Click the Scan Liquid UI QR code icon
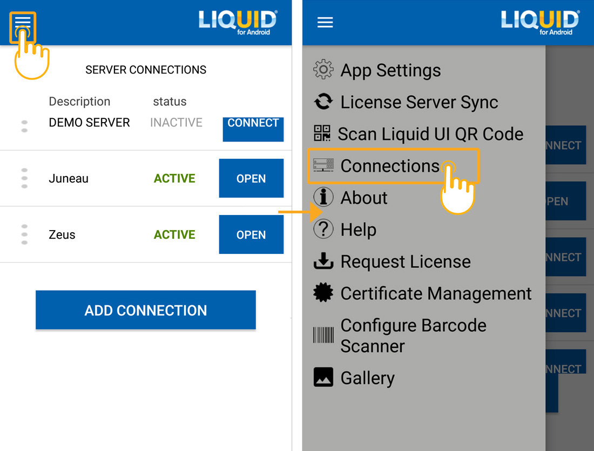This screenshot has height=451, width=594. point(322,134)
